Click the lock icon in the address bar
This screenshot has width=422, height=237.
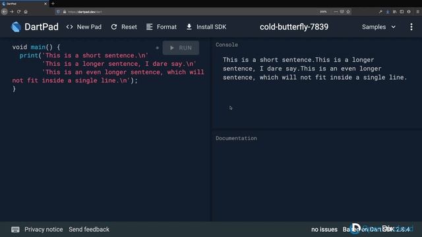click(x=65, y=12)
